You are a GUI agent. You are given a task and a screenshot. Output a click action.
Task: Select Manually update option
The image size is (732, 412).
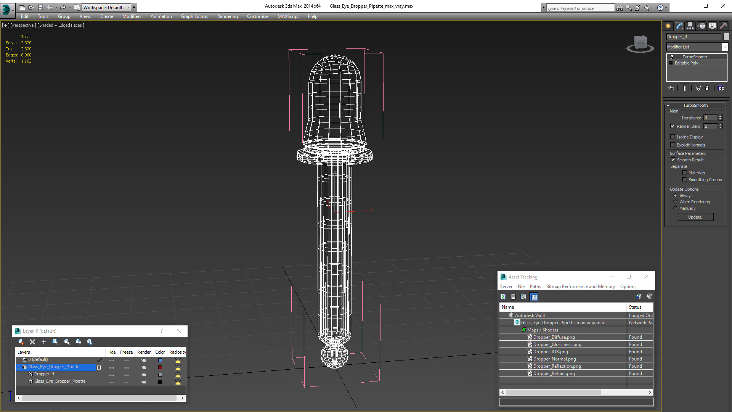click(675, 208)
